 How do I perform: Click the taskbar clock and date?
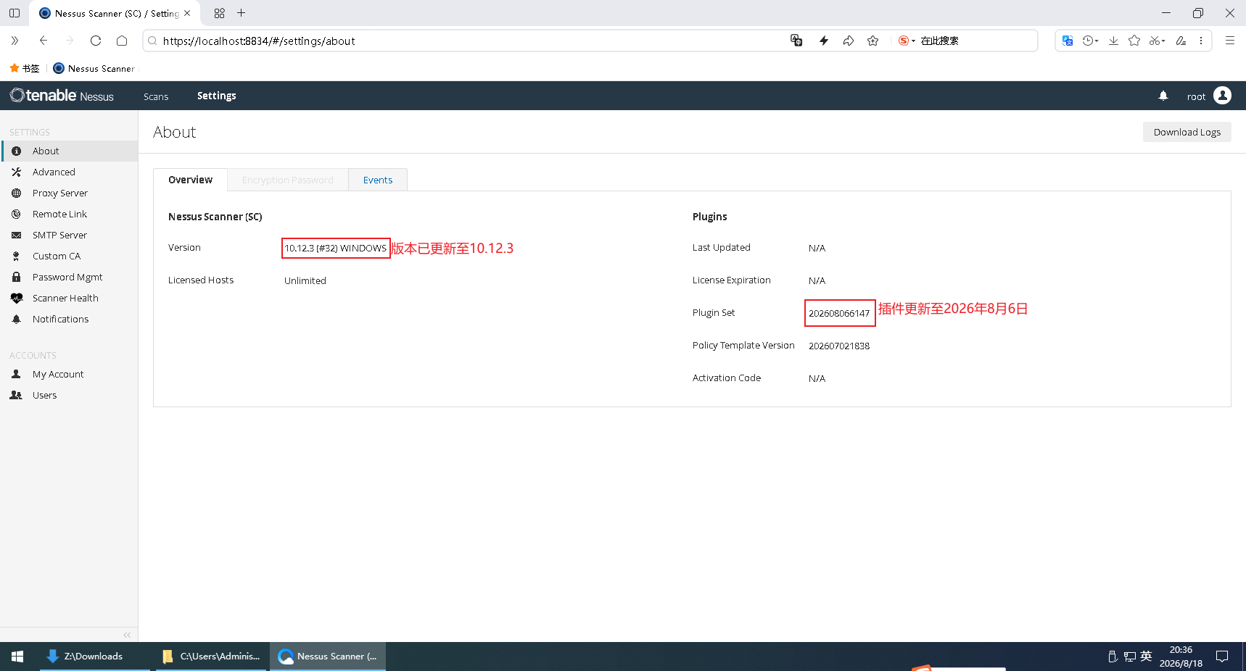1181,657
